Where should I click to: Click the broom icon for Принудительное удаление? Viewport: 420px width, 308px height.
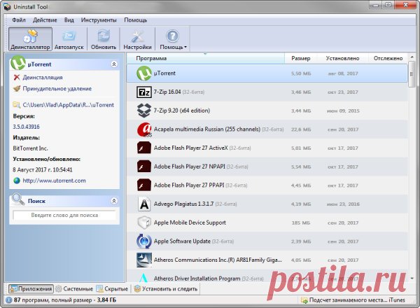tap(17, 89)
